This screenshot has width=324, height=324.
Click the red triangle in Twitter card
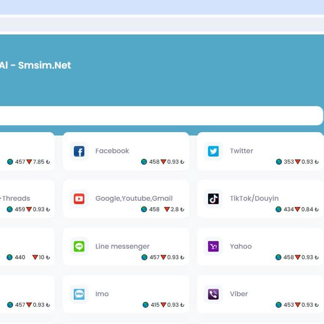coord(298,162)
